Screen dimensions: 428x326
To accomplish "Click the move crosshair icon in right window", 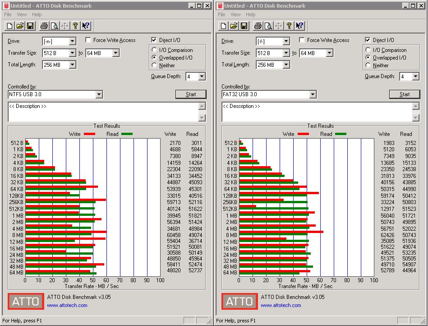I will click(278, 26).
